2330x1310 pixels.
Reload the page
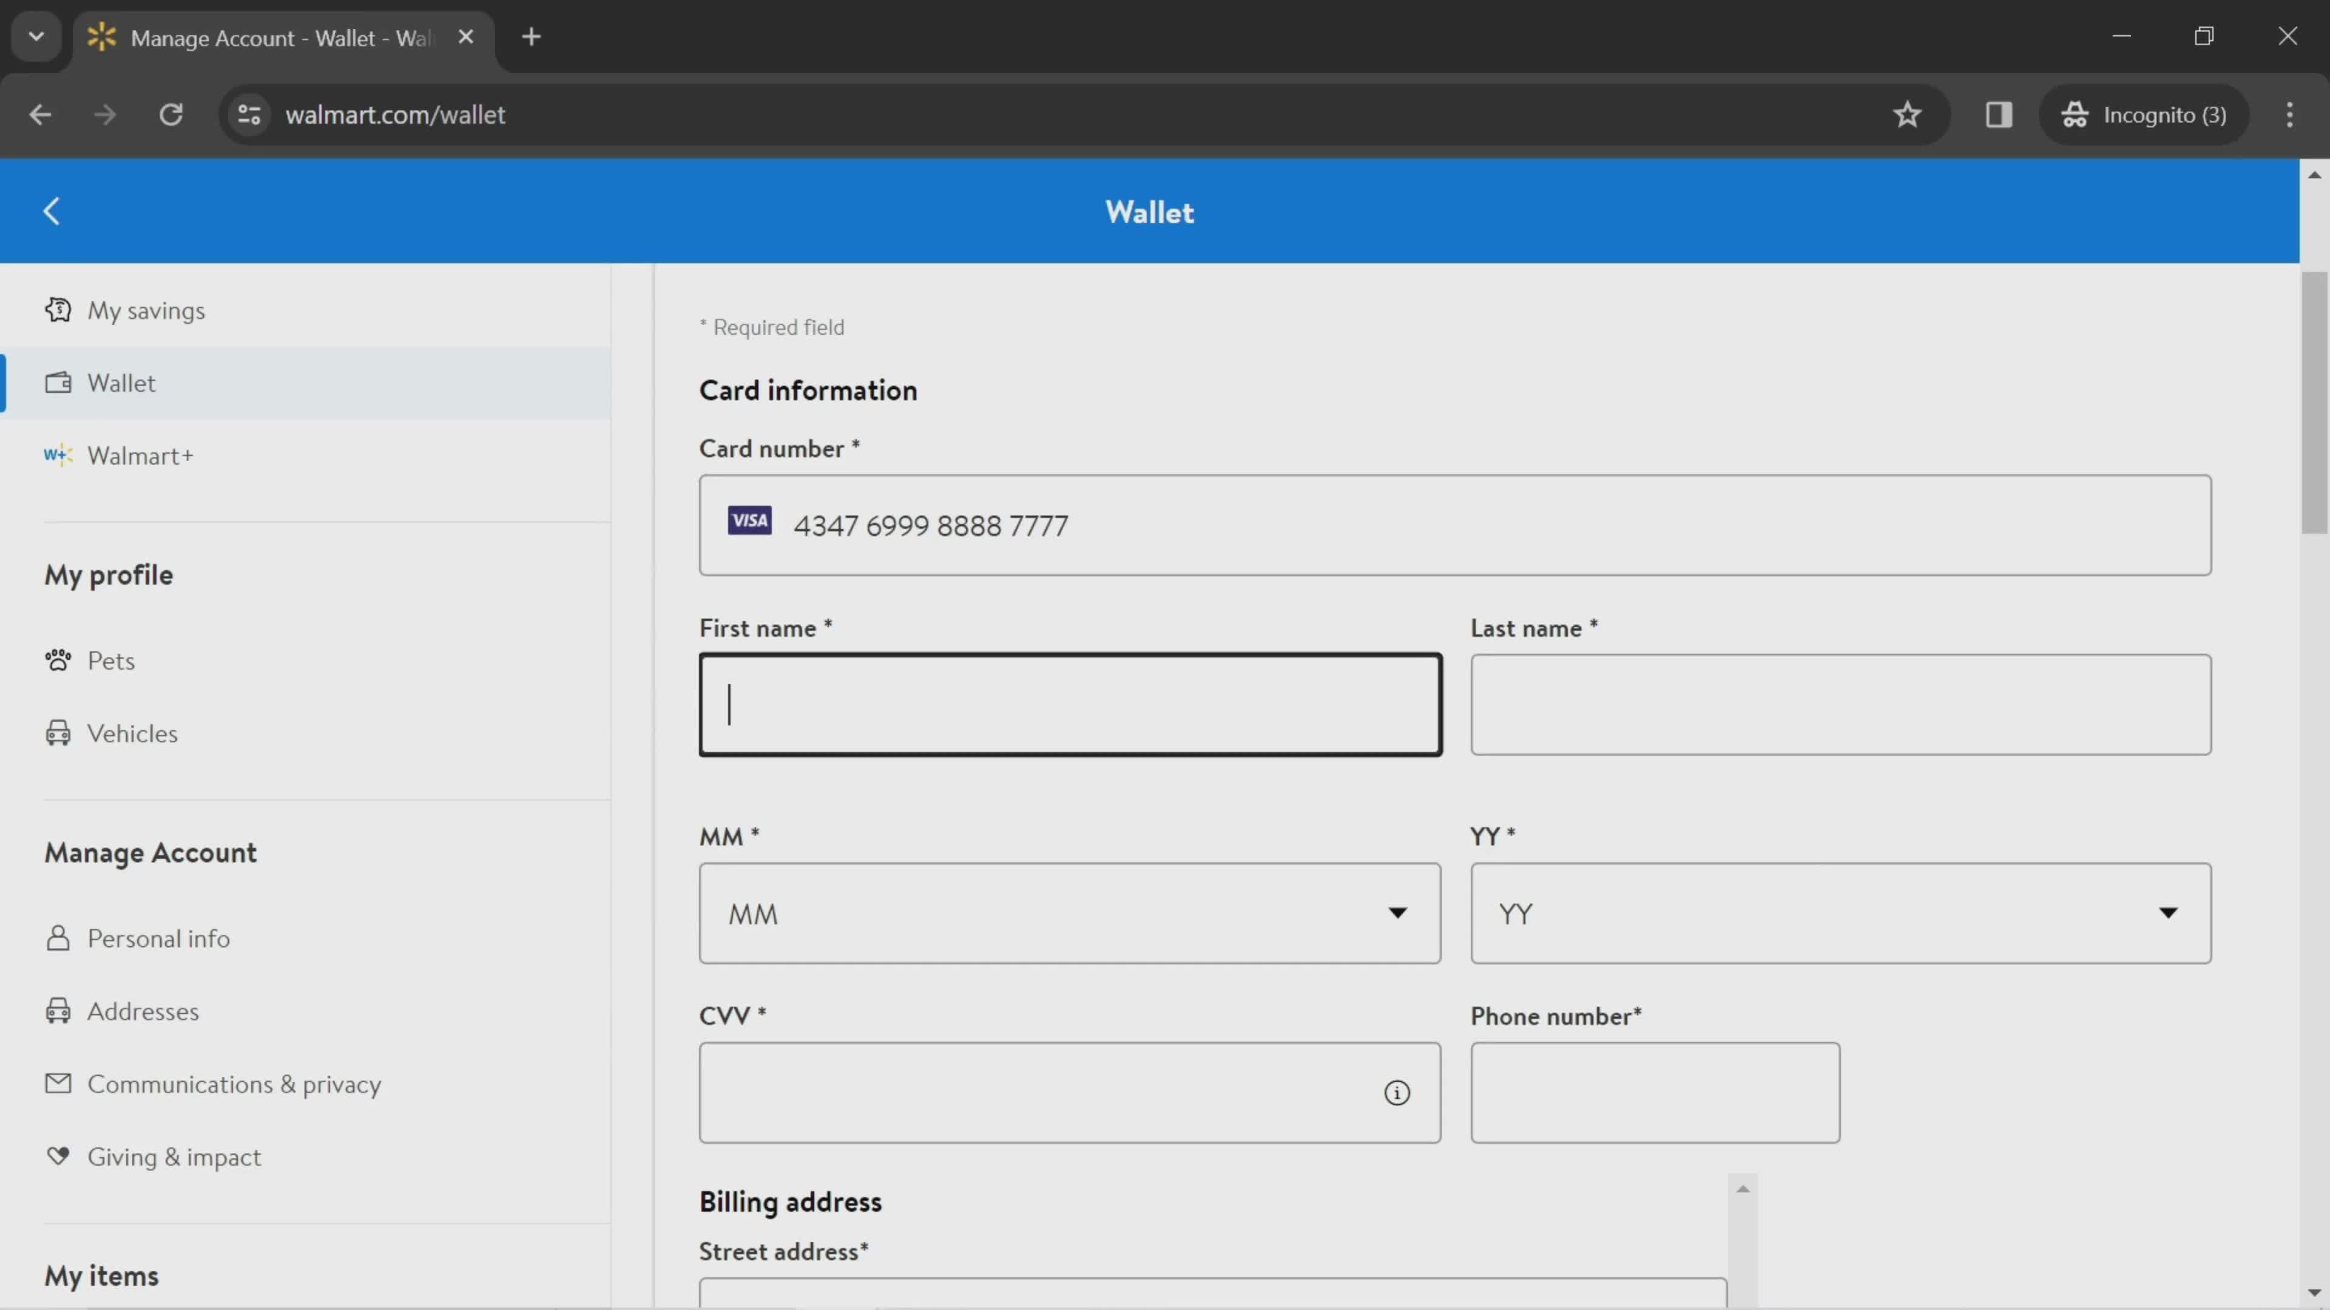[x=171, y=115]
